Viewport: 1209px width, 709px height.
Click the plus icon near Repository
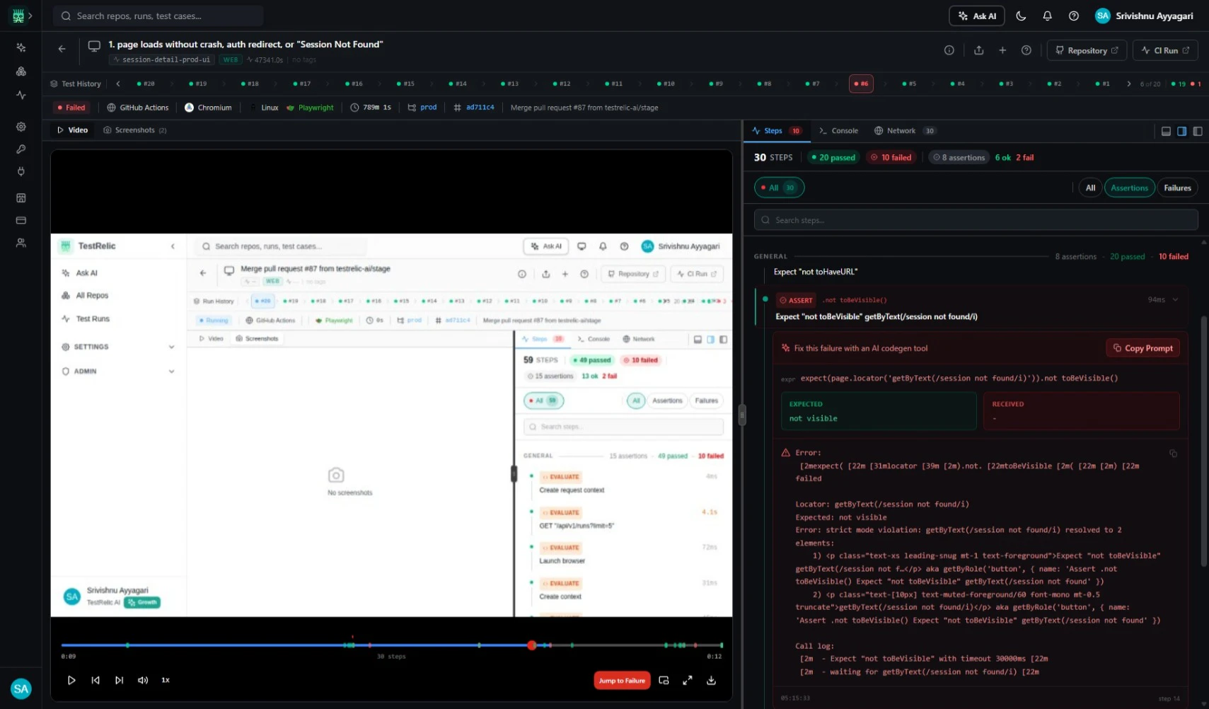(x=1002, y=50)
